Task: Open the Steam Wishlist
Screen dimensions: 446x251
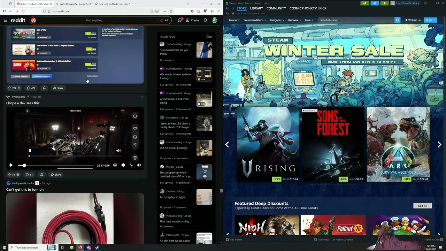Action: point(413,20)
